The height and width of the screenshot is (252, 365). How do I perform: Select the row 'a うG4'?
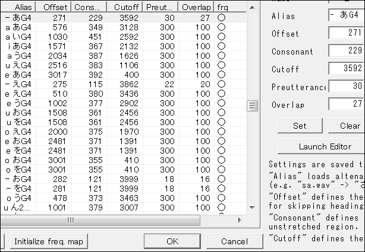tap(123, 56)
